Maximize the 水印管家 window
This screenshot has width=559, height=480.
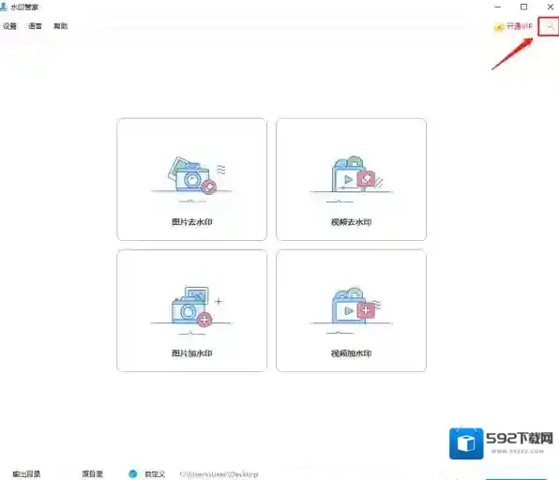523,7
